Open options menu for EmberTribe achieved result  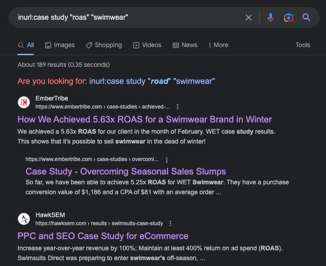point(177,107)
